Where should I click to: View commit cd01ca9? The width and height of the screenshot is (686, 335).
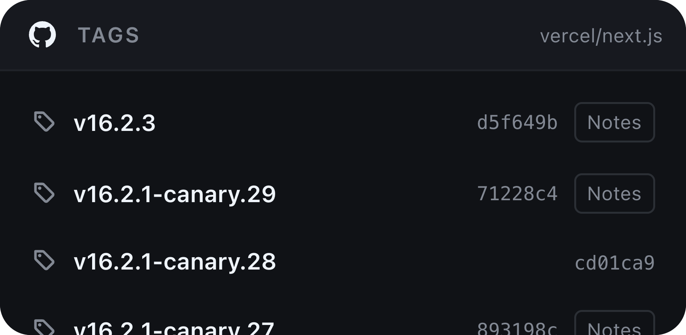pyautogui.click(x=615, y=263)
